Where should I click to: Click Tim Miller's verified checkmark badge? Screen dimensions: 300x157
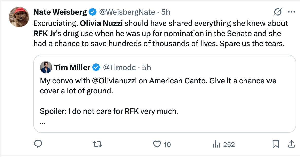(96, 67)
